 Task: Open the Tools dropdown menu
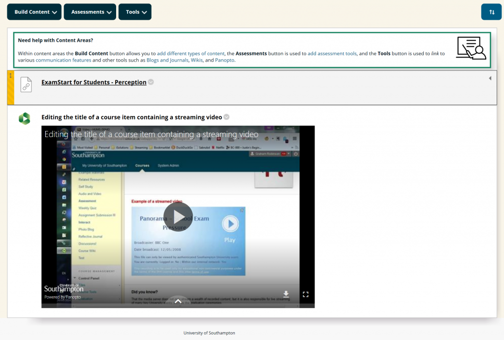point(135,12)
